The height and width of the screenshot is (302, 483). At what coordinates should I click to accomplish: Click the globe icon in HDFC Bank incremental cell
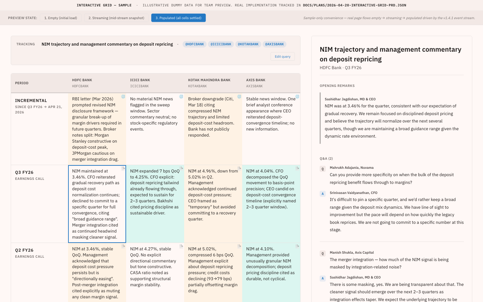(x=123, y=97)
